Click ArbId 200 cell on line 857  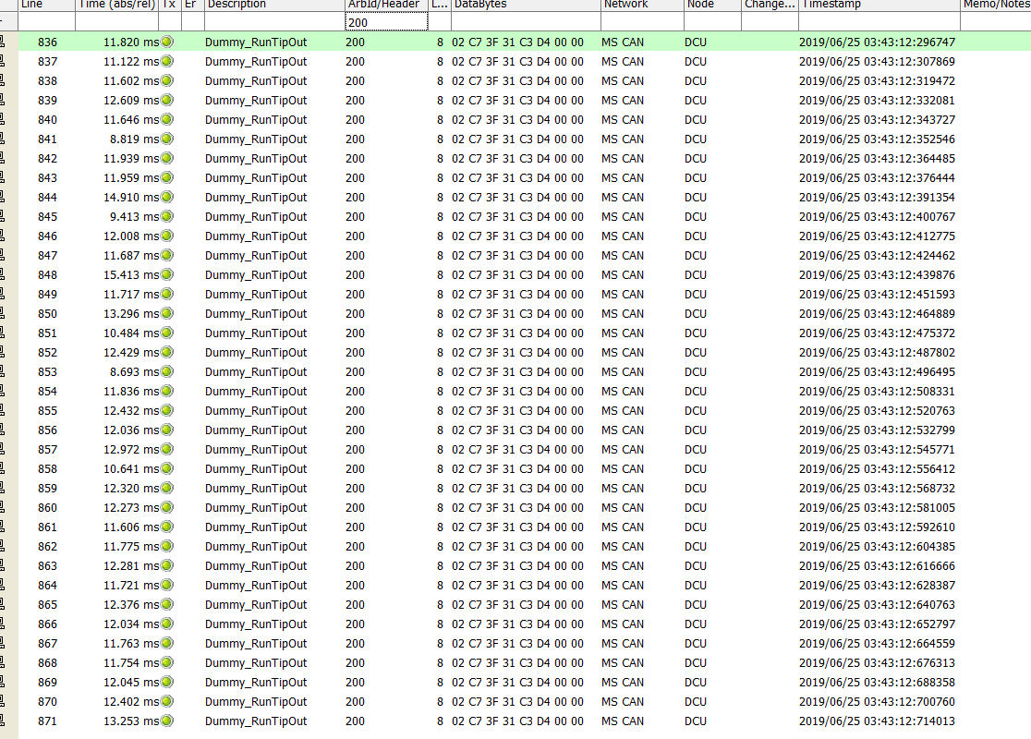click(355, 449)
